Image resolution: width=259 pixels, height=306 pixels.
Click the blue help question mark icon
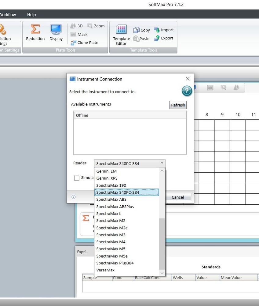point(187,91)
